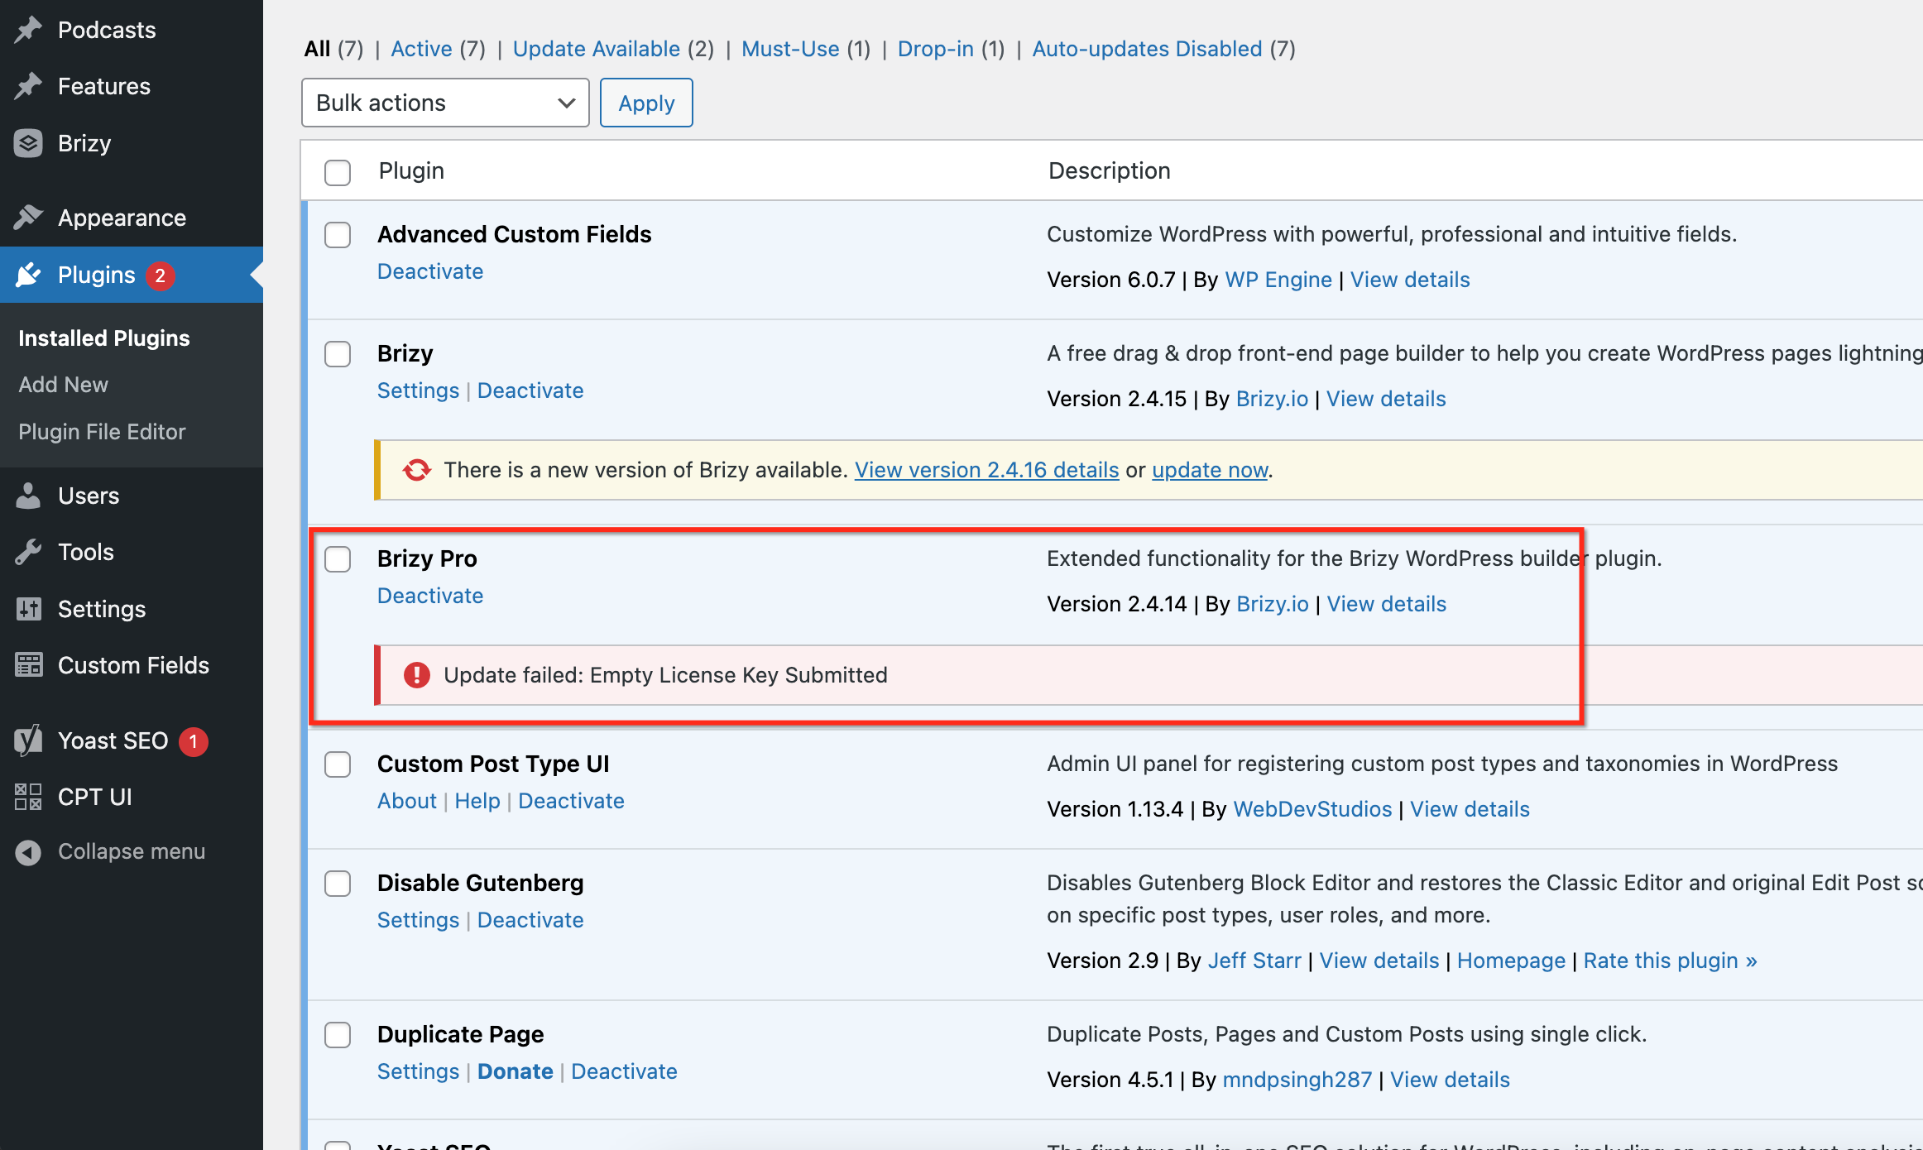
Task: Click the Settings sliders icon
Action: 28,609
